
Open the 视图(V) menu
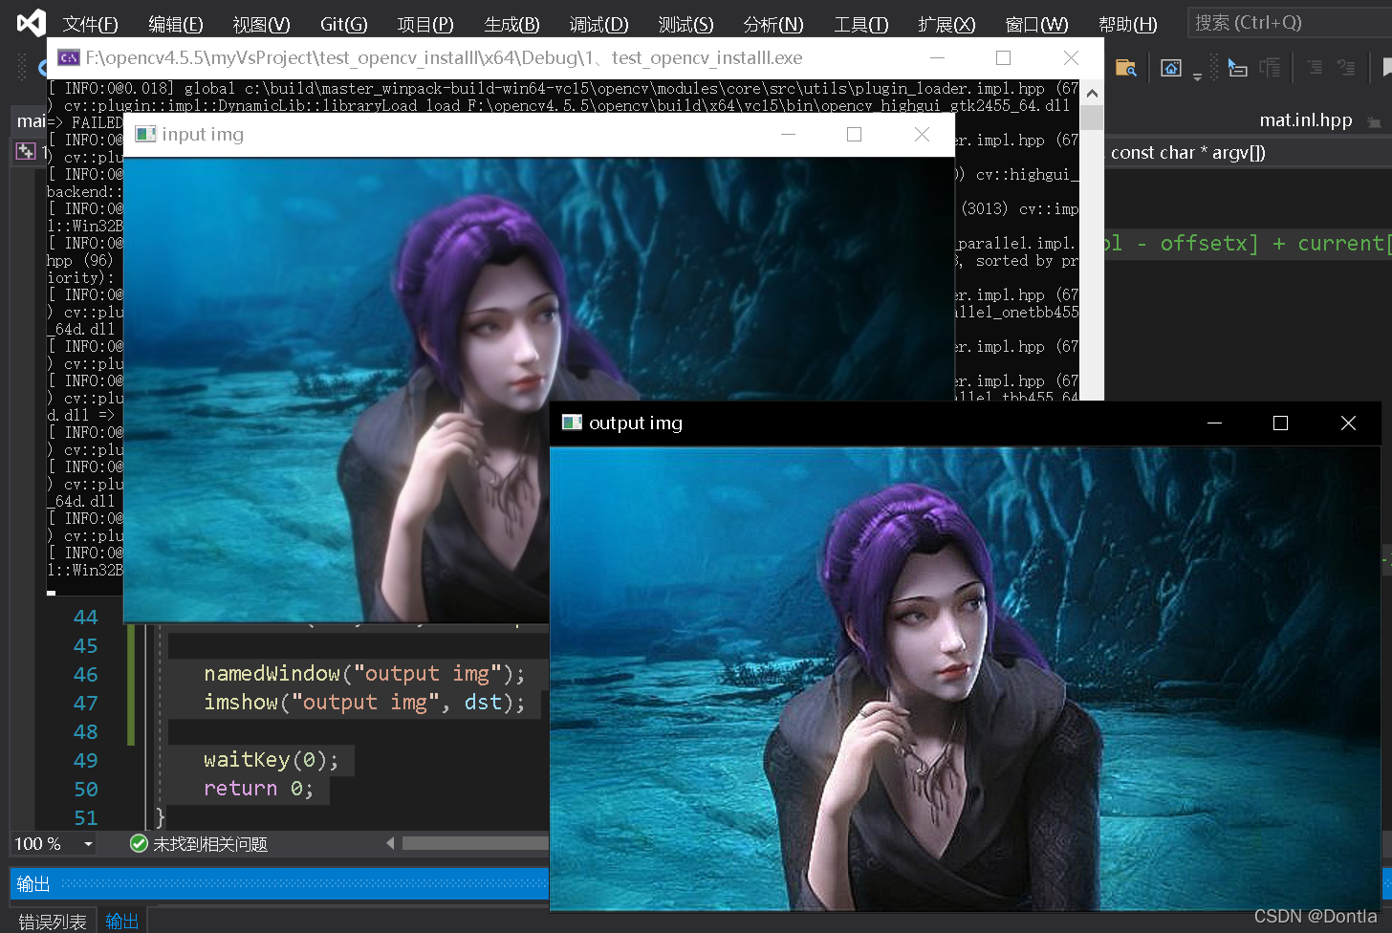[261, 25]
